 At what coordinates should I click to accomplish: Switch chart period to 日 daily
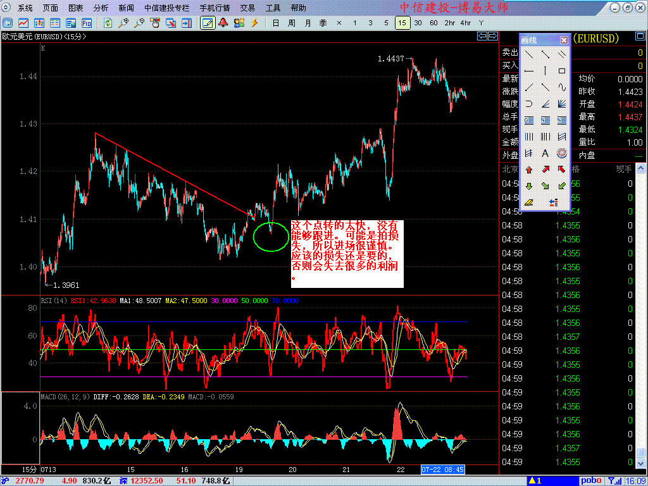(276, 23)
